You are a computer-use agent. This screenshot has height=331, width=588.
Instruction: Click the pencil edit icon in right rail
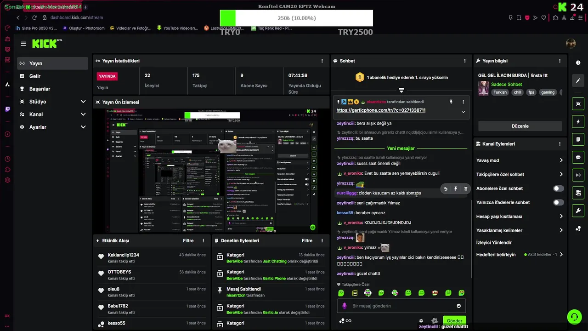click(x=578, y=80)
